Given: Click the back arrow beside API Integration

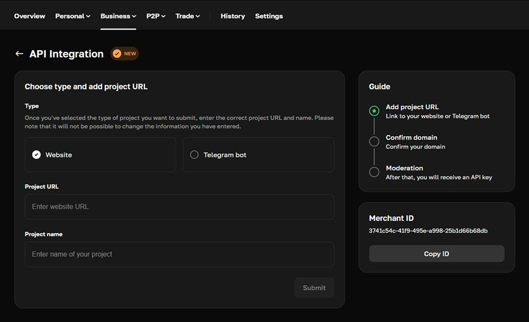Looking at the screenshot, I should (x=19, y=54).
